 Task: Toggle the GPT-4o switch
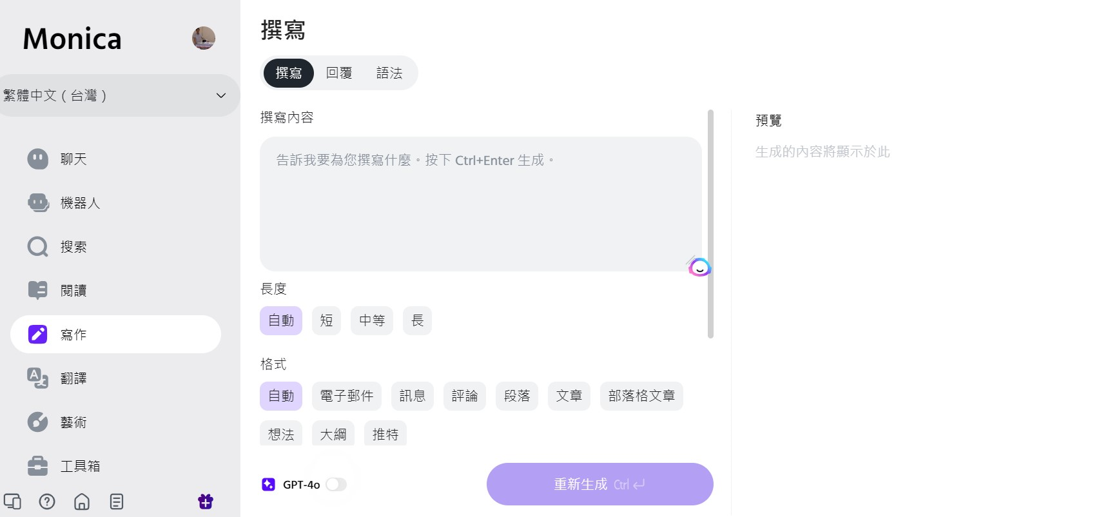click(336, 484)
